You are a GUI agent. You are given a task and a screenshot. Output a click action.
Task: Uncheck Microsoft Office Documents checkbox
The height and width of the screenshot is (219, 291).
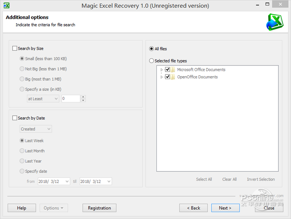[168, 70]
